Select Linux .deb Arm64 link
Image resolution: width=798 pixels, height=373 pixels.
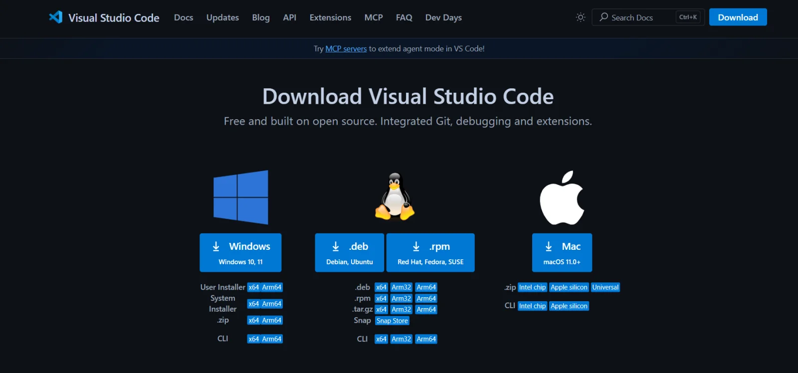tap(426, 287)
